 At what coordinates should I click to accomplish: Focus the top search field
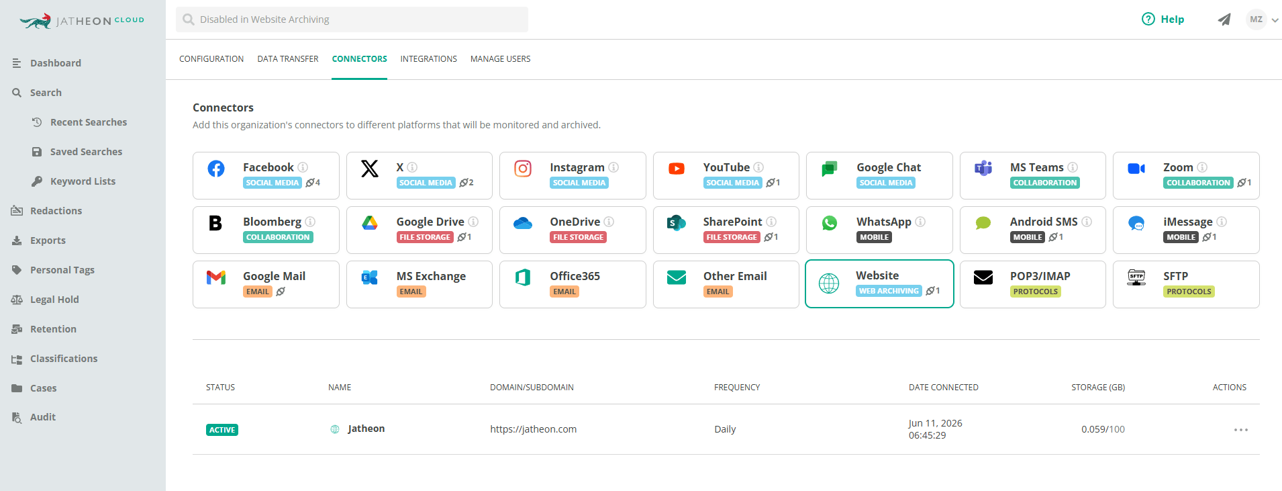pyautogui.click(x=352, y=19)
